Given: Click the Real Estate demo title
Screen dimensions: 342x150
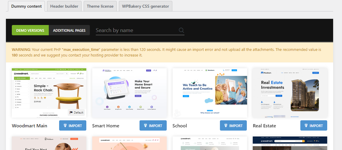Looking at the screenshot, I should tap(264, 126).
